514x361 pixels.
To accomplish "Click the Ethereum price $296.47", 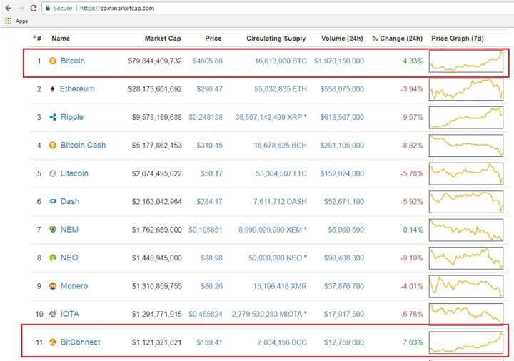I will click(x=209, y=89).
